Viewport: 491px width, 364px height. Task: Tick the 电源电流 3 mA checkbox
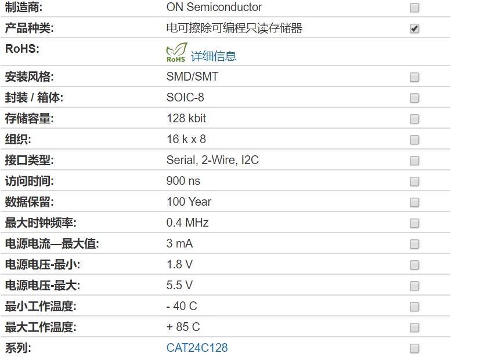(x=414, y=244)
